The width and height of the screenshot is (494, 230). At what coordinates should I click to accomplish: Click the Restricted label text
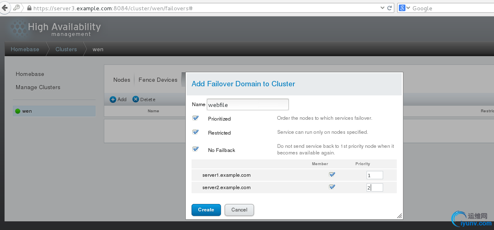pyautogui.click(x=219, y=133)
